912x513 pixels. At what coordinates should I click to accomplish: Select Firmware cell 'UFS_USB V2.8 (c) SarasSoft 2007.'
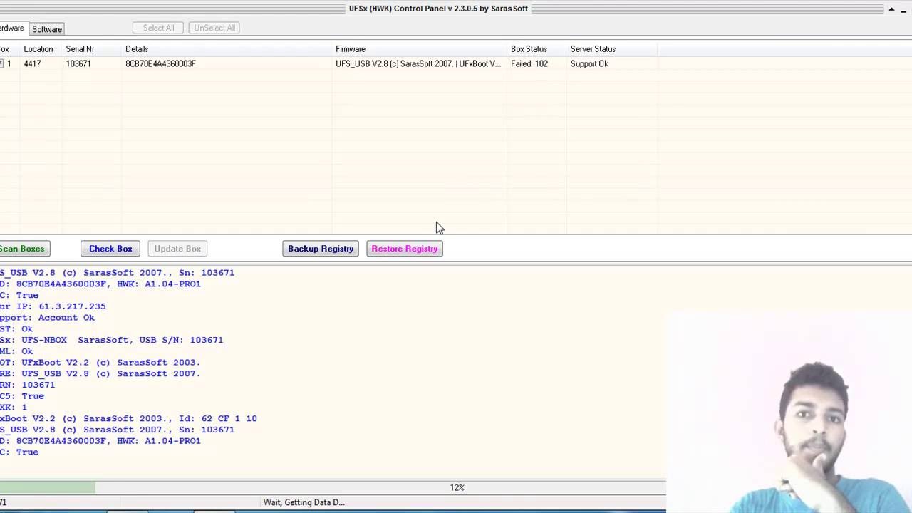point(418,63)
